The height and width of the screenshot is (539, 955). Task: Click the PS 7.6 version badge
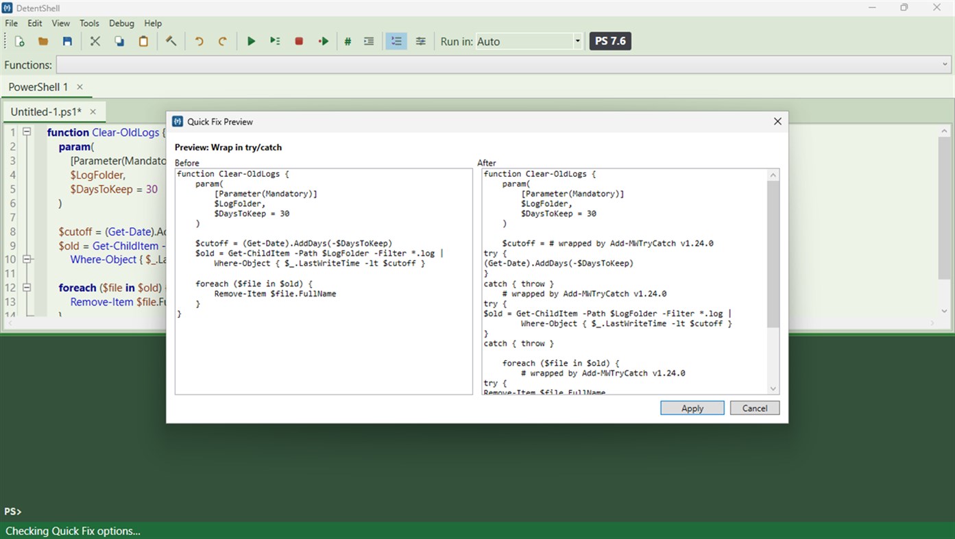pyautogui.click(x=610, y=41)
